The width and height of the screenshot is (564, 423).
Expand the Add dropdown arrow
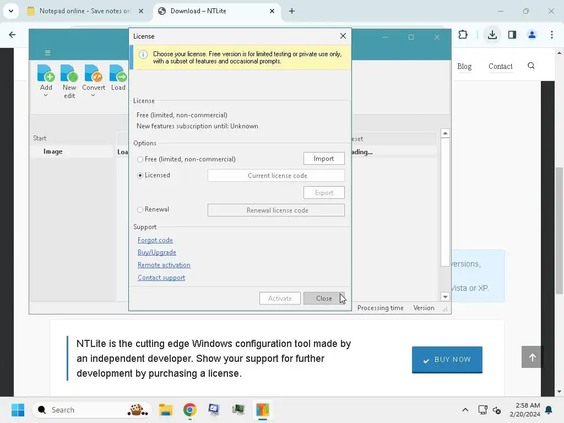46,95
